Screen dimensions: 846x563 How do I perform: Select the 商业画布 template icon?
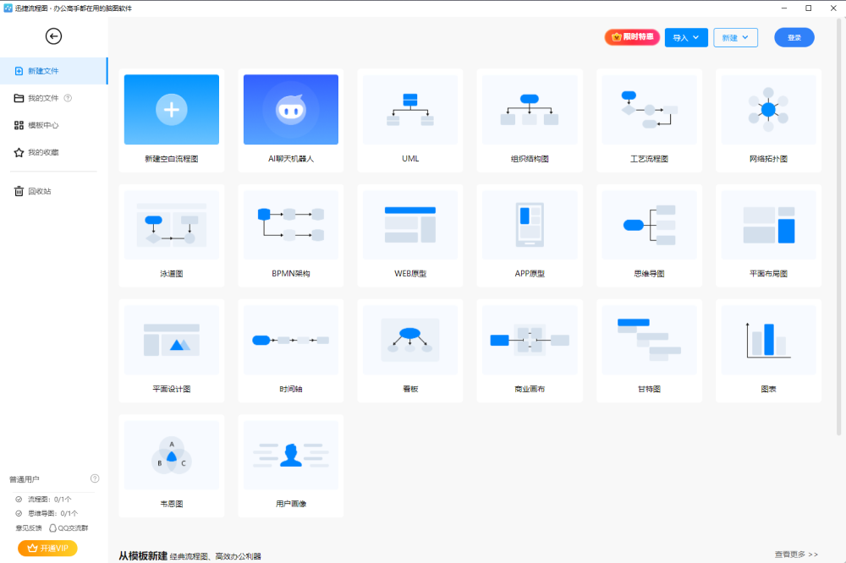pos(530,340)
